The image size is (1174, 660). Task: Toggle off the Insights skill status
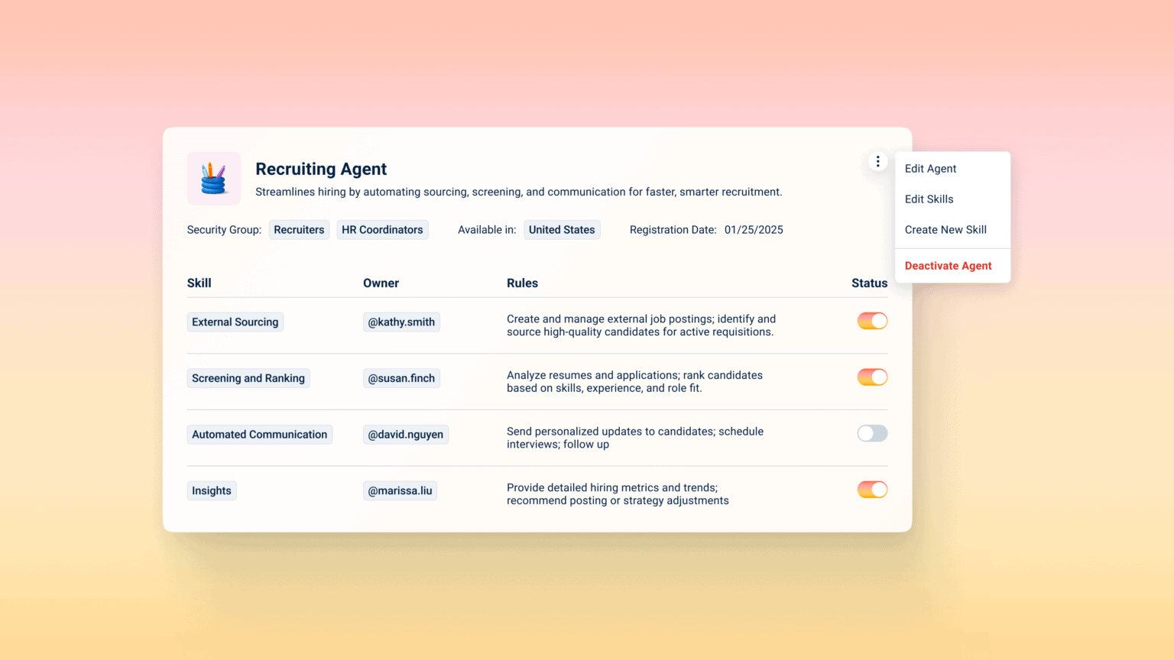point(871,489)
